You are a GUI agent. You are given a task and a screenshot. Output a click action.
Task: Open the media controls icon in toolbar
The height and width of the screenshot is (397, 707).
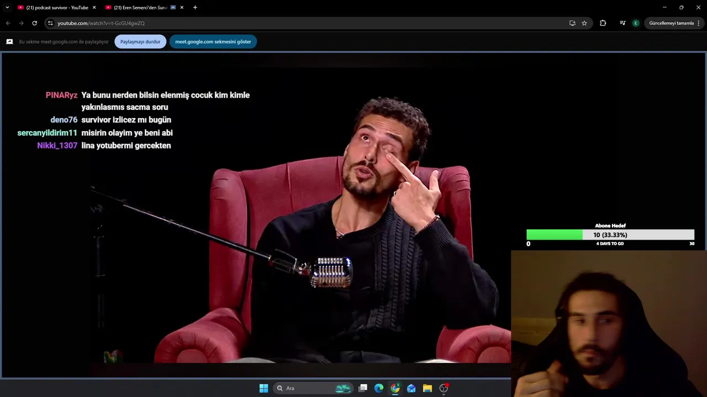coord(622,23)
